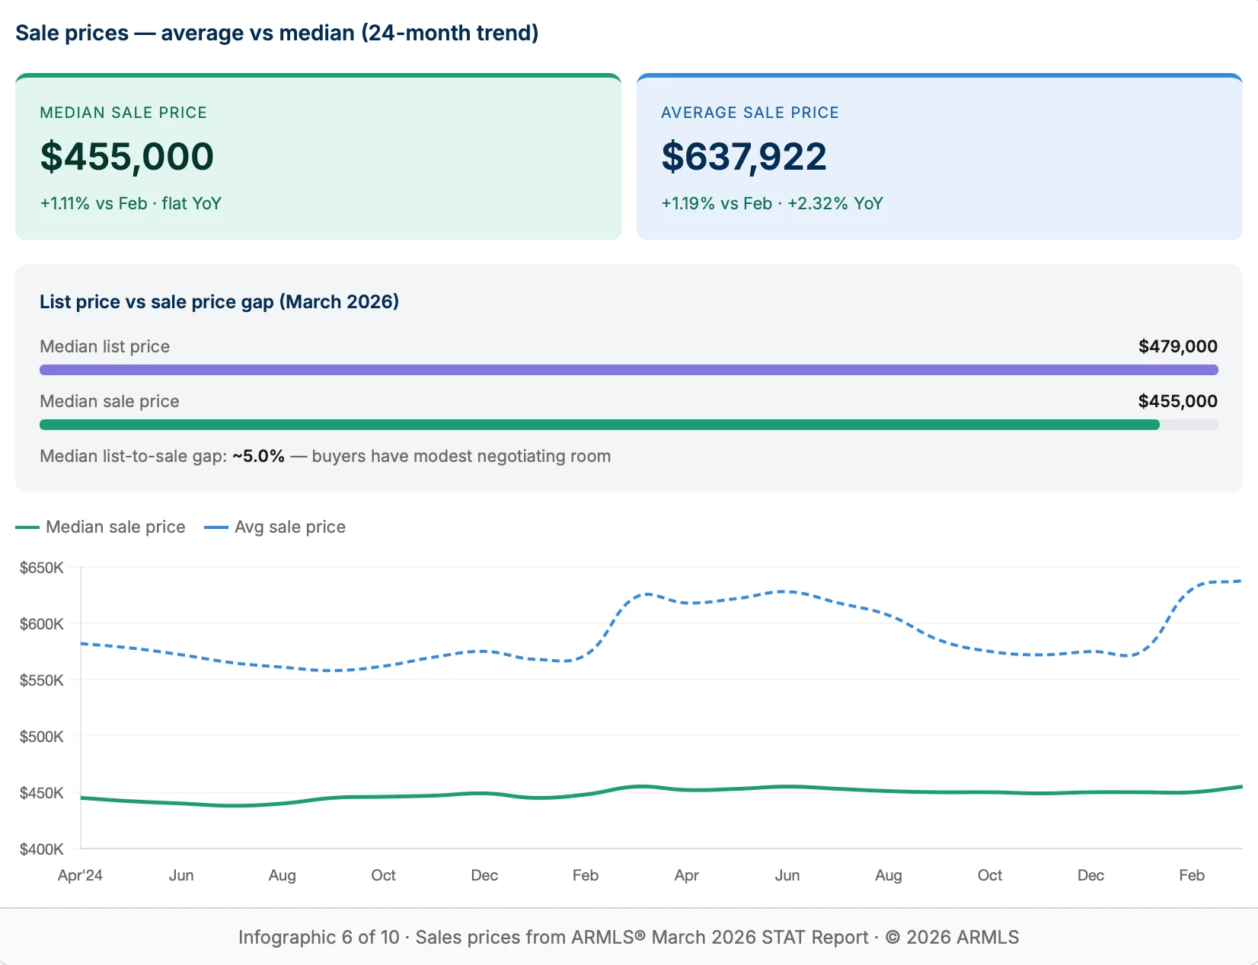Click the Sale prices trend chart title
The image size is (1258, 965).
pyautogui.click(x=279, y=33)
